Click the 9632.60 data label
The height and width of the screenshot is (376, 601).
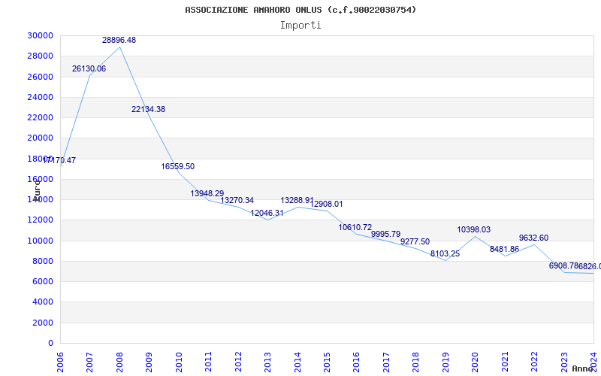[x=533, y=238]
